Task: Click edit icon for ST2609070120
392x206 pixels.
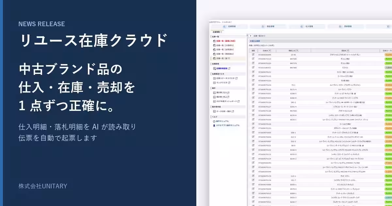Action: [253, 63]
